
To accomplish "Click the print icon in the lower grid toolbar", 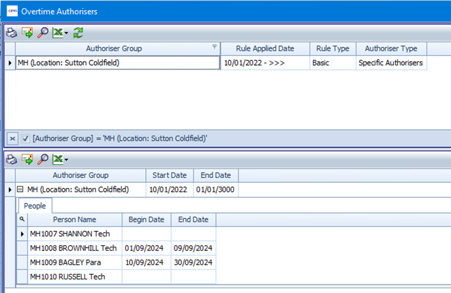I will point(11,160).
